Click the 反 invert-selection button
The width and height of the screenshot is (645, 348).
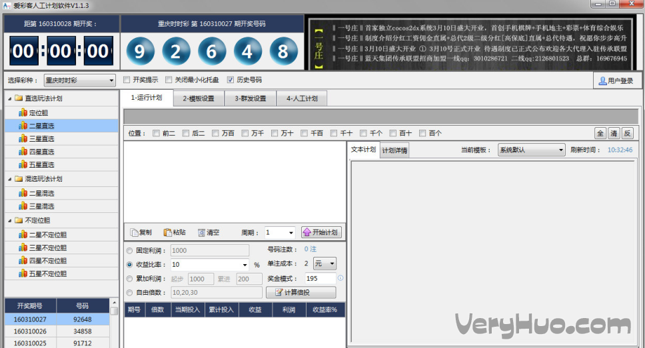click(x=627, y=133)
